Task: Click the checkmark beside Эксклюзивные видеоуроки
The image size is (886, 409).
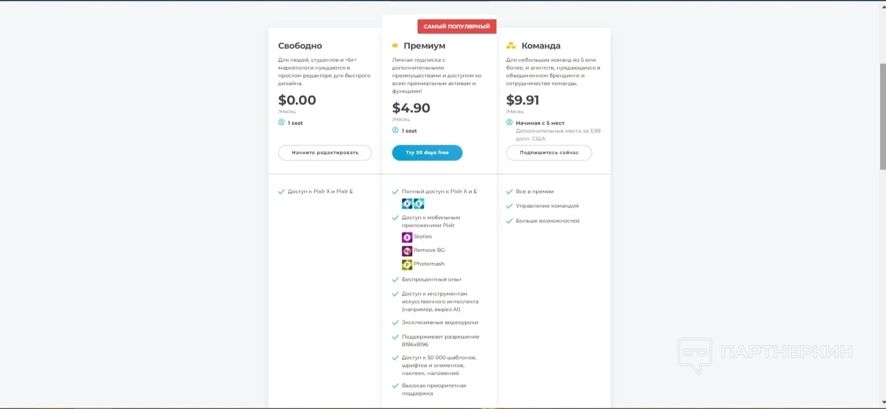Action: pos(395,322)
